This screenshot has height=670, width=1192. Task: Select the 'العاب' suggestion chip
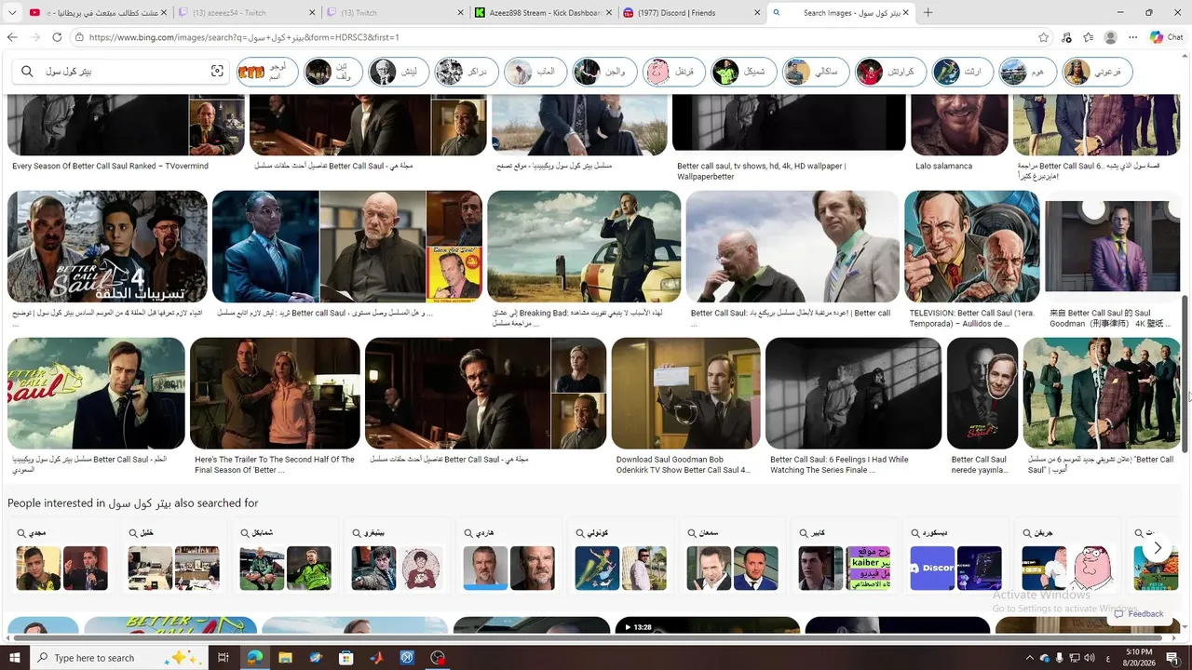[534, 72]
